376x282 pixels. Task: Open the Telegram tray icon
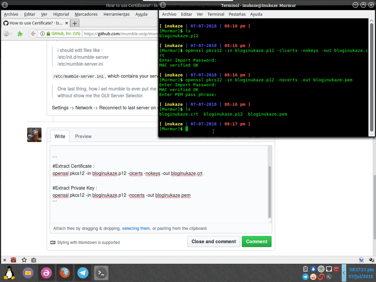click(305, 277)
